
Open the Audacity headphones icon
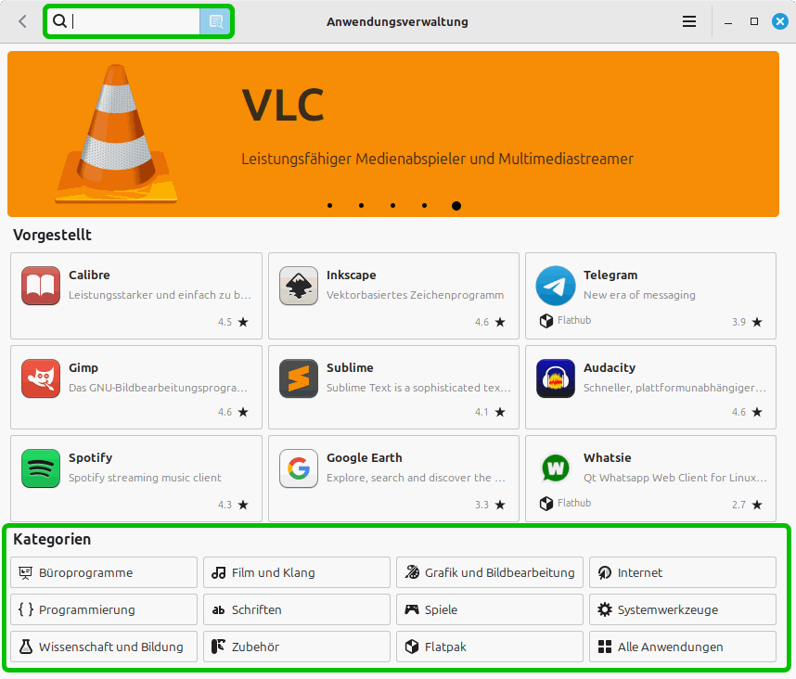point(556,378)
